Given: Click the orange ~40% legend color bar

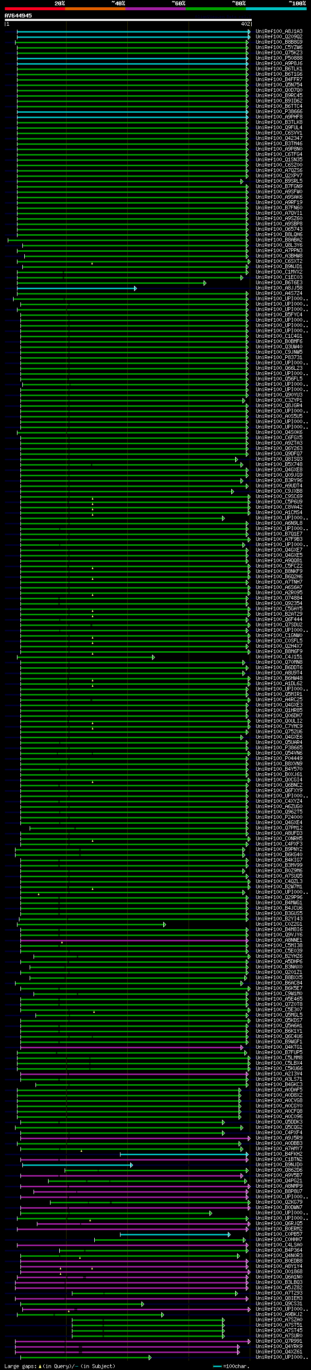Looking at the screenshot, I should click(x=95, y=9).
